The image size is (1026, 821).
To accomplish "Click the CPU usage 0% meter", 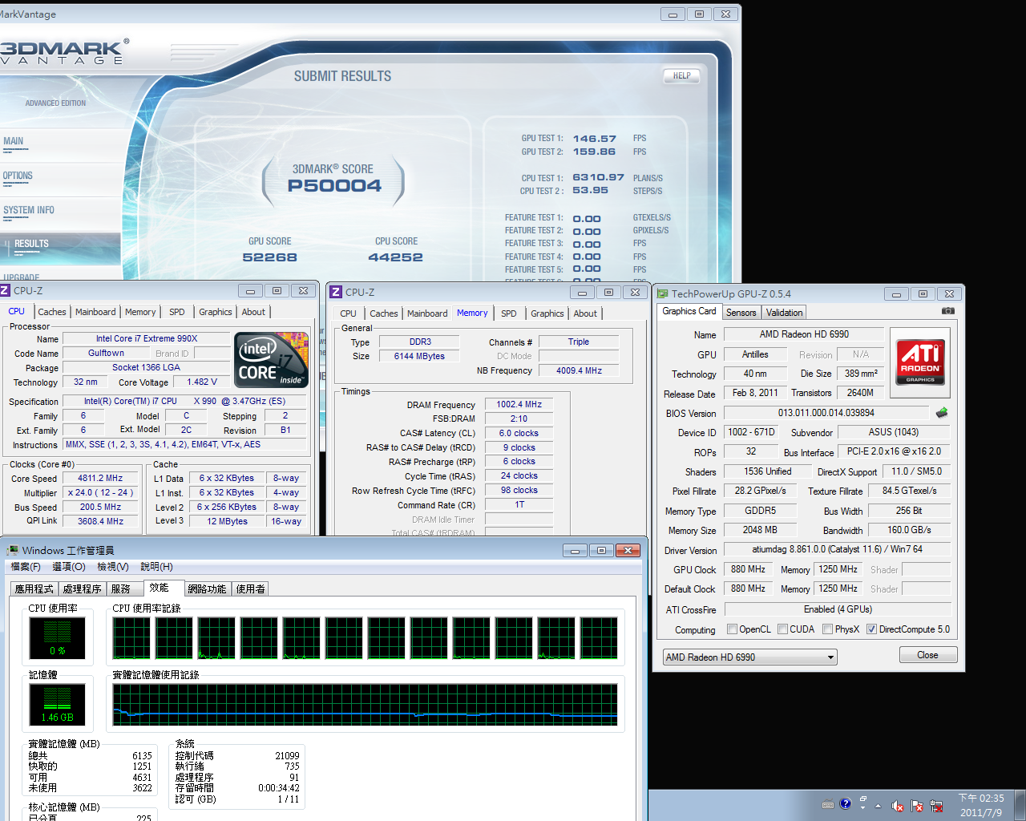I will click(x=57, y=638).
